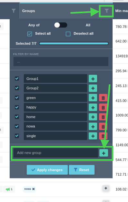This screenshot has width=128, height=202.
Task: Click the Min ma column header
Action: coord(122,11)
